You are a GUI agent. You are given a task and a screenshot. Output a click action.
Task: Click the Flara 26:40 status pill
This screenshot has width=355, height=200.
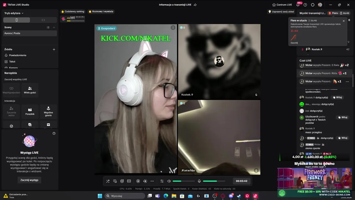tap(339, 13)
